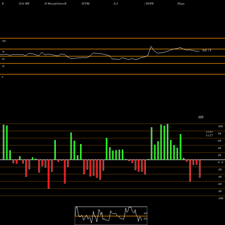Click the first green bar on far left
Image resolution: width=225 pixels, height=225 pixels.
click(x=4, y=142)
